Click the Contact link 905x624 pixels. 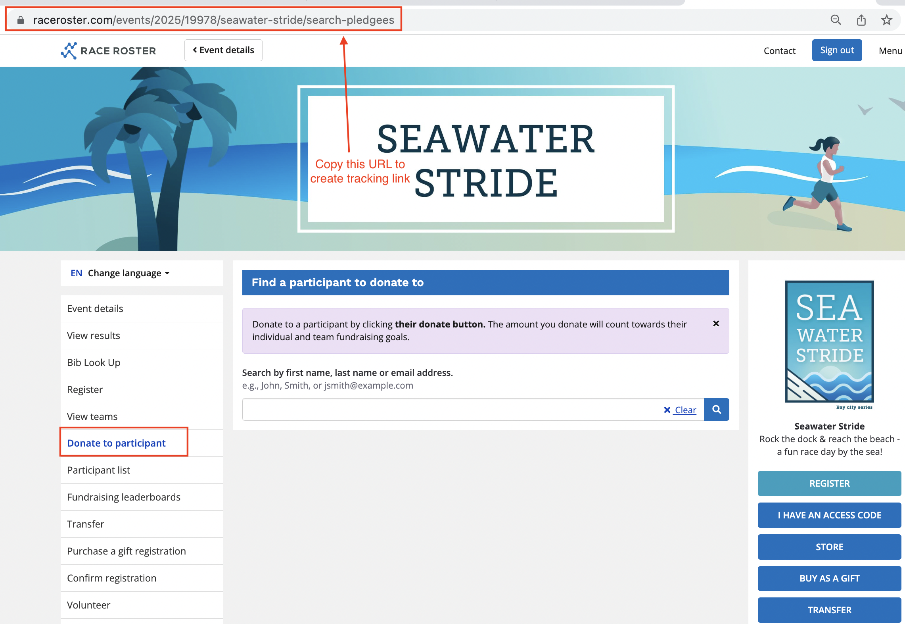point(779,51)
